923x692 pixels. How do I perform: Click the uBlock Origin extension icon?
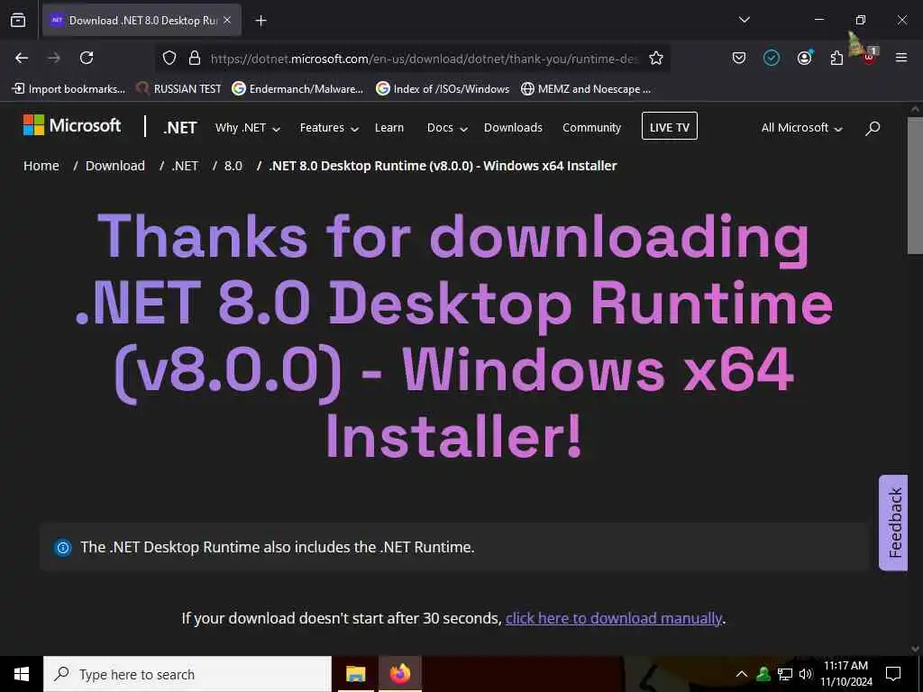click(x=869, y=58)
